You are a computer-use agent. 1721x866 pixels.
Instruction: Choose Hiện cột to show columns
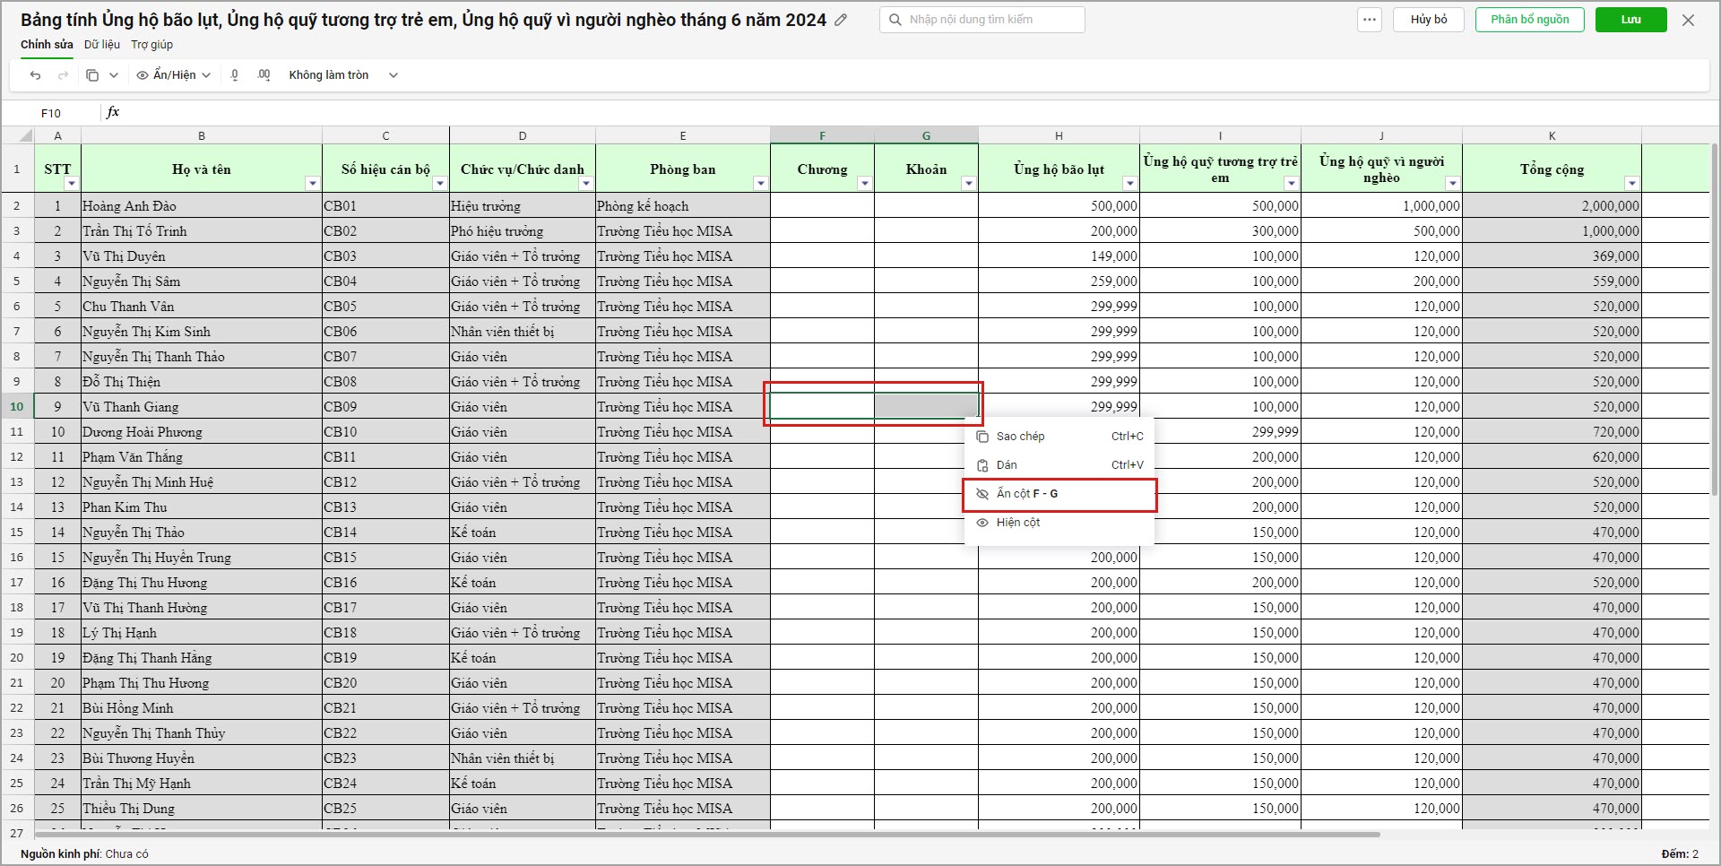(1018, 523)
